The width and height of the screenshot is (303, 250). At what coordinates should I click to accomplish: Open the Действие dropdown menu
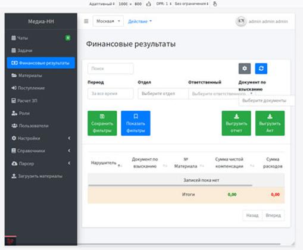140,21
